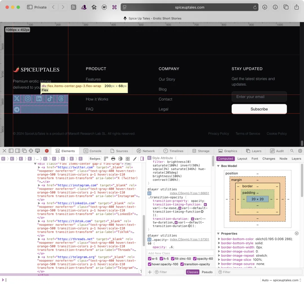Search Web Inspector with magnifier icon
The width and height of the screenshot is (304, 284).
pyautogui.click(x=292, y=151)
